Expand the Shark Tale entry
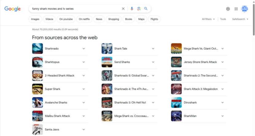Screen dimensions: 255x136 [x=153, y=49]
